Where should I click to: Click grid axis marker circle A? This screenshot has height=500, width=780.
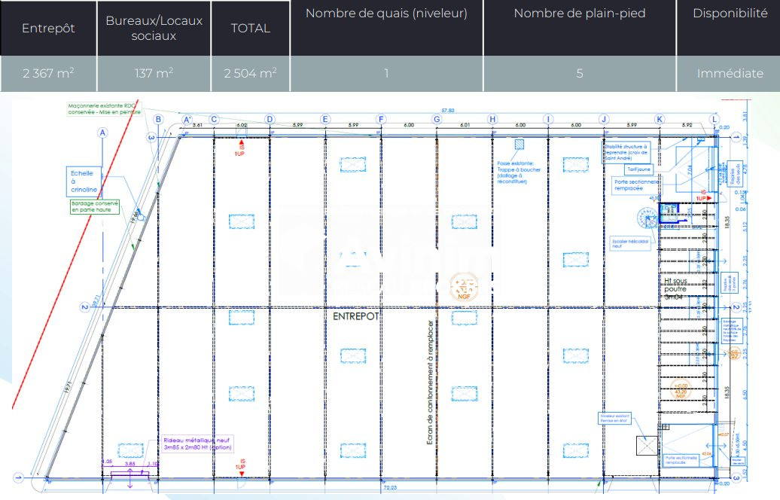(x=102, y=133)
